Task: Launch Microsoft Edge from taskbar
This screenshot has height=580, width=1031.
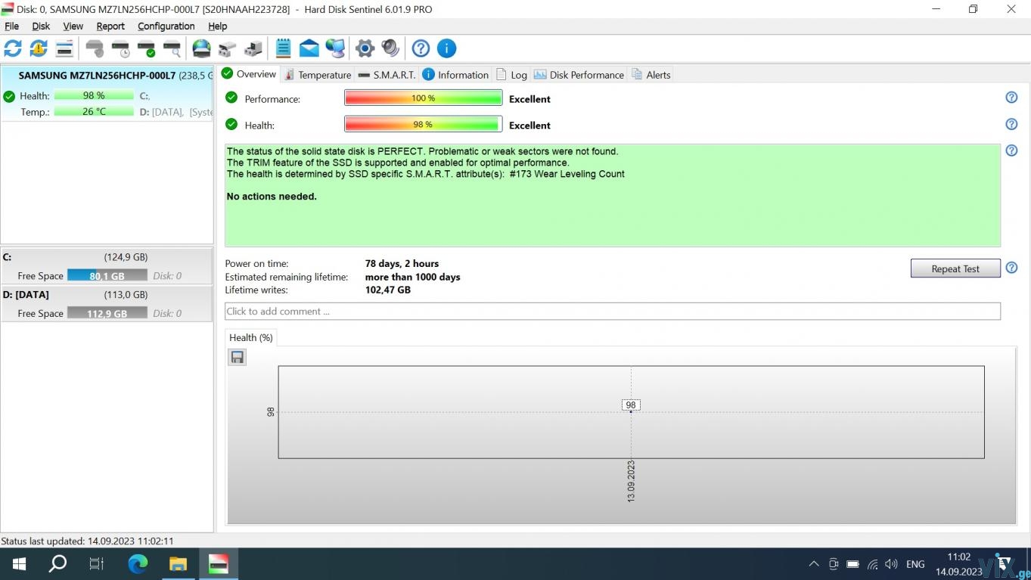Action: (x=138, y=564)
